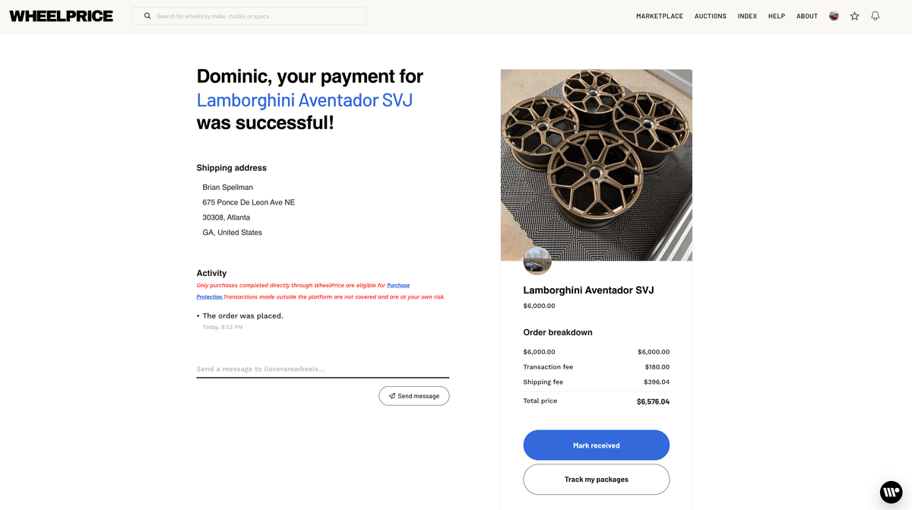Open the Auctions page
The width and height of the screenshot is (912, 510).
710,15
